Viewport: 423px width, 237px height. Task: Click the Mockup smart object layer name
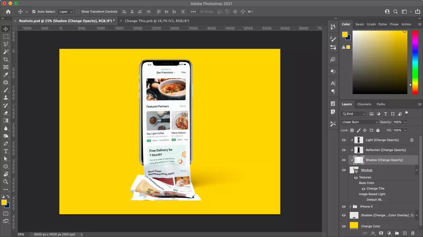coord(367,170)
